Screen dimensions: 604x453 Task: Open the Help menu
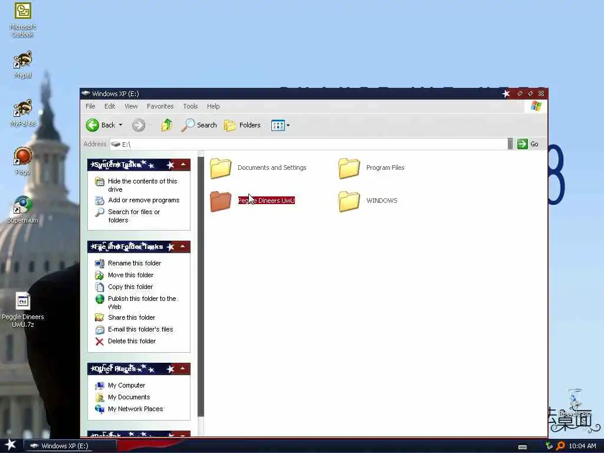(214, 106)
